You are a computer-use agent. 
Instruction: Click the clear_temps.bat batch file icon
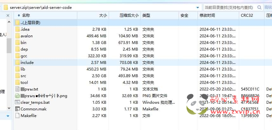pyautogui.click(x=17, y=102)
